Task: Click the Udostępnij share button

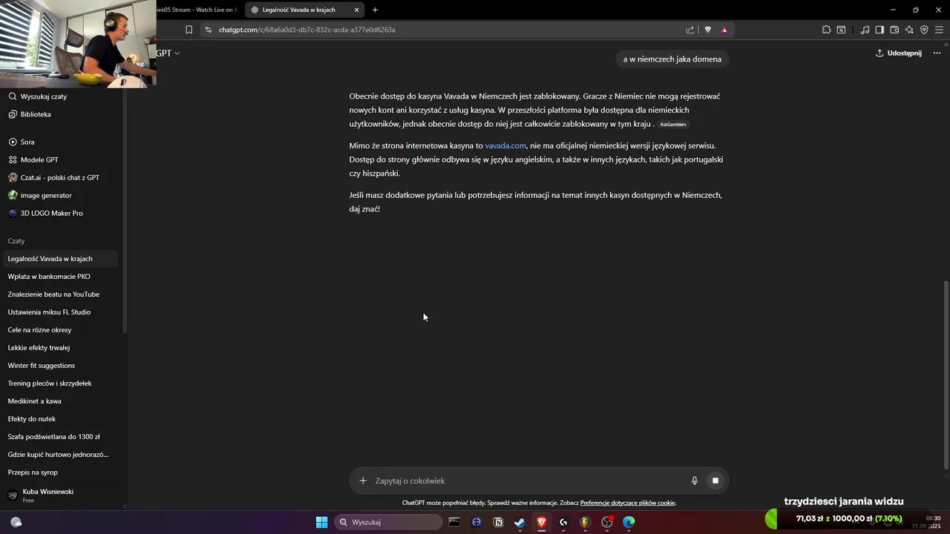Action: 898,53
